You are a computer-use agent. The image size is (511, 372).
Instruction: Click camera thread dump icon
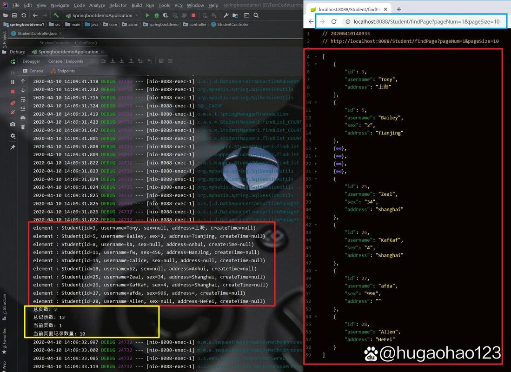click(13, 124)
